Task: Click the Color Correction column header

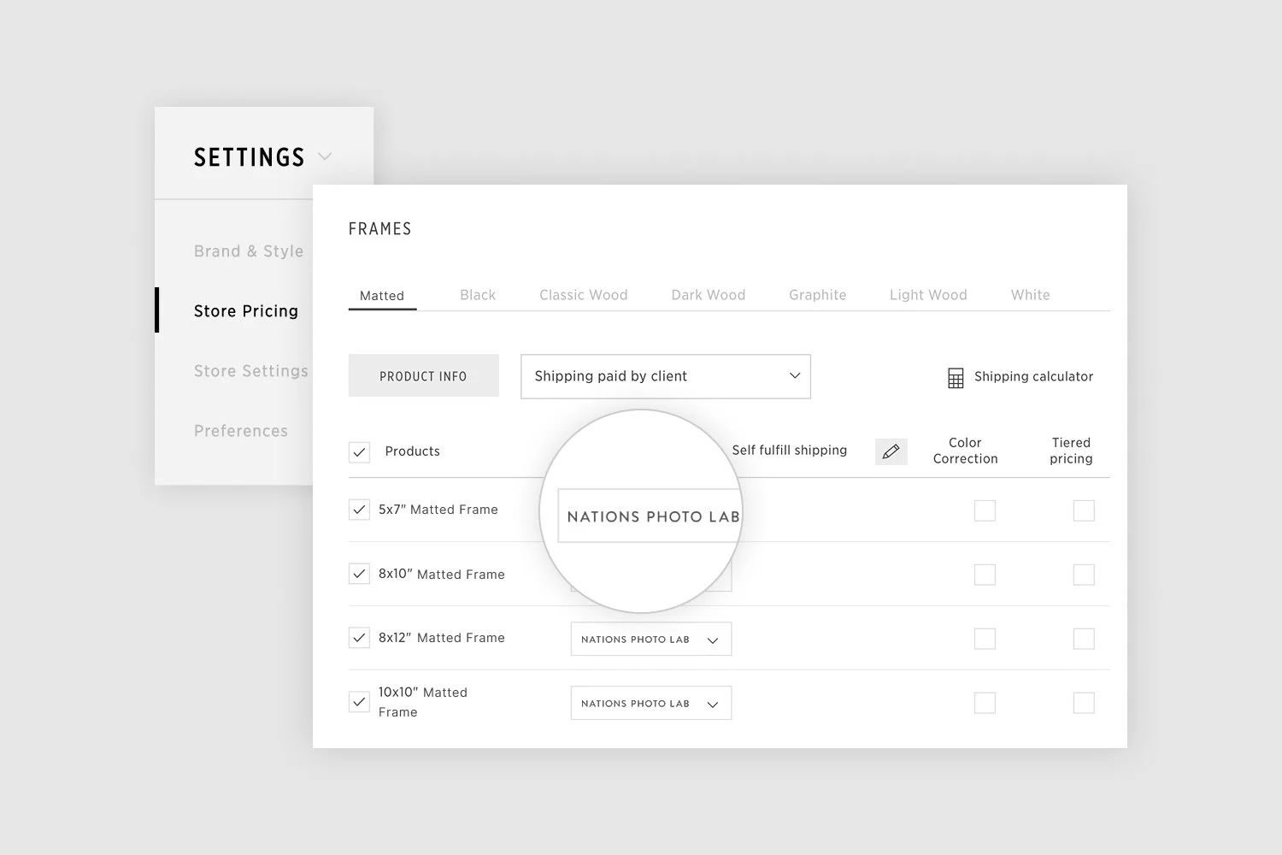Action: [x=966, y=451]
